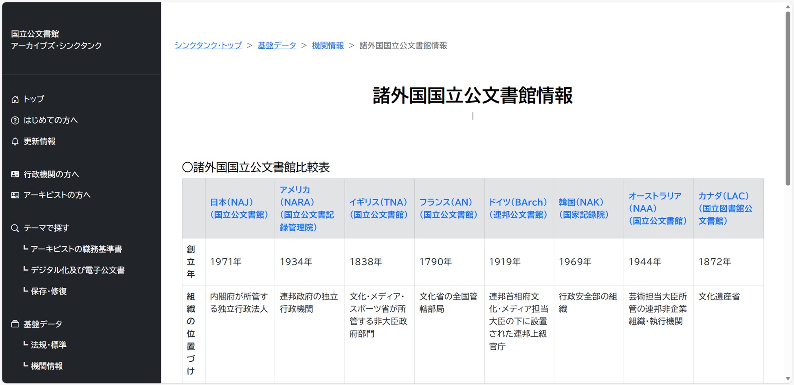Click the scrollbar down arrow
The image size is (794, 385).
click(788, 379)
